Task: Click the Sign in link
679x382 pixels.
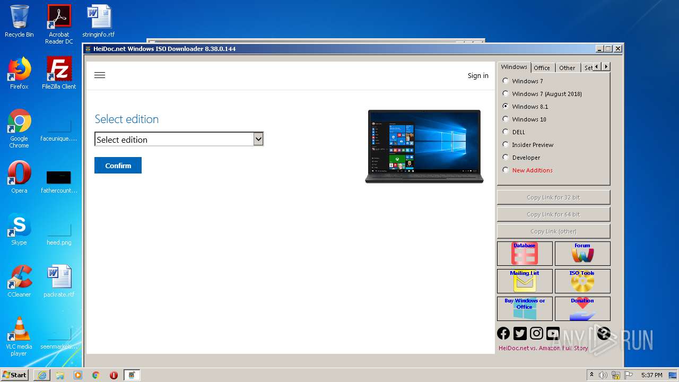Action: pyautogui.click(x=478, y=75)
